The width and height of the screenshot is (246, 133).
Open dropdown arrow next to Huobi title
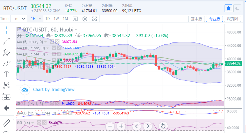[x=76, y=30]
